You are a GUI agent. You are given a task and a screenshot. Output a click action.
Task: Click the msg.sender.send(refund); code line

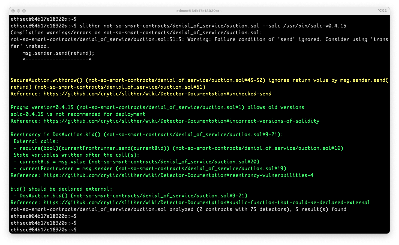tap(58, 53)
